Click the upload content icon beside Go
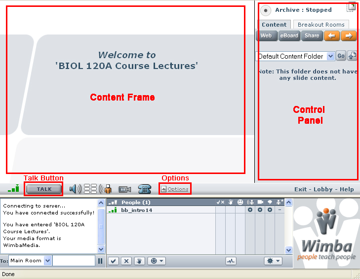The image size is (360, 279). tap(352, 56)
